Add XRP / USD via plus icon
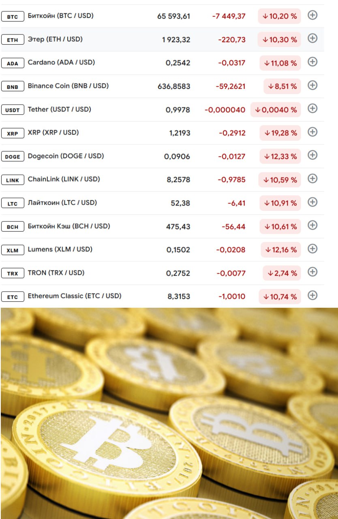Image resolution: width=338 pixels, height=519 pixels. pos(312,132)
